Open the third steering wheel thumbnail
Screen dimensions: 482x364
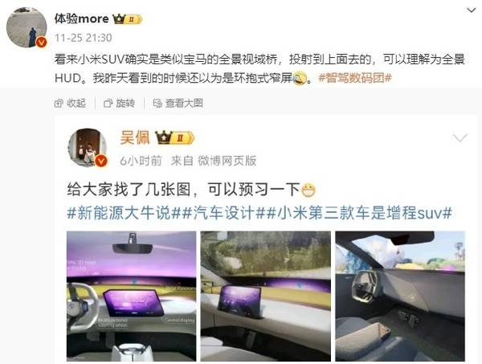click(400, 296)
